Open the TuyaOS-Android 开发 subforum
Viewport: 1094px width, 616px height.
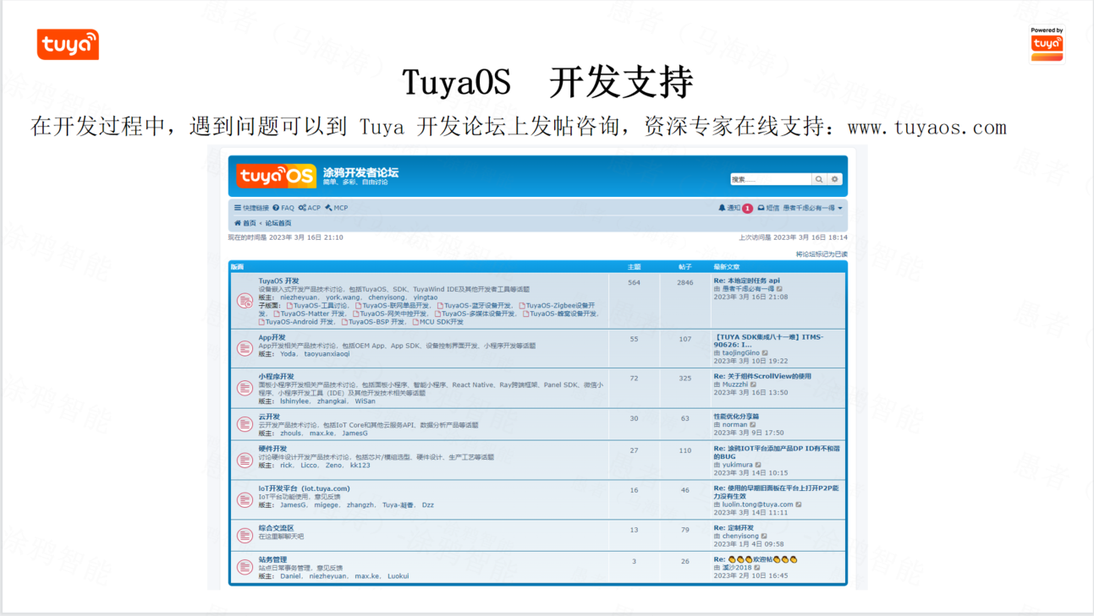pyautogui.click(x=300, y=322)
